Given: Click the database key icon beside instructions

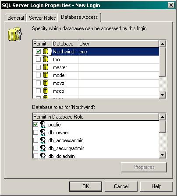Looking at the screenshot, I should (x=14, y=34).
